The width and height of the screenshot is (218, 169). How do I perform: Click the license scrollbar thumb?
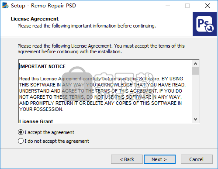pyautogui.click(x=195, y=71)
